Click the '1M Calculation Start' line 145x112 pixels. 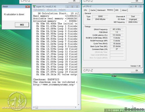point(57,14)
